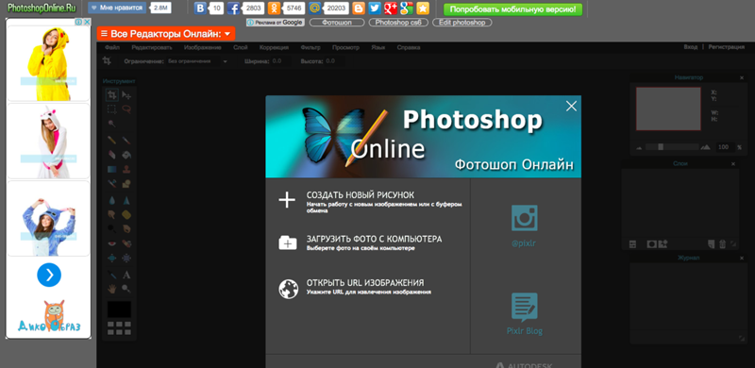Viewport: 755px width, 368px height.
Task: Select the Pinch tool
Action: click(x=126, y=259)
